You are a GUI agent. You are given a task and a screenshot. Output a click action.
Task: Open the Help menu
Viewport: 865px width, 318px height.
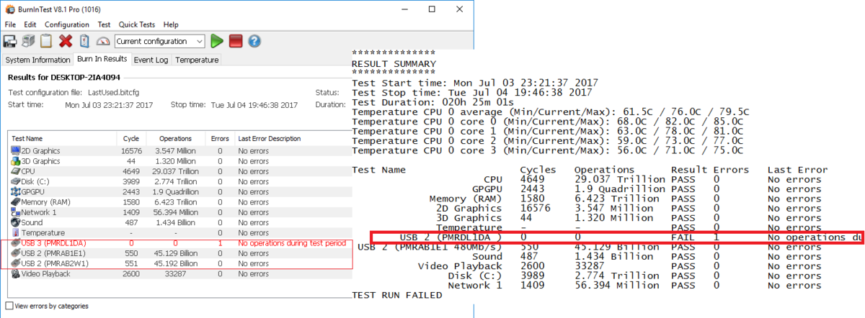[x=171, y=24]
